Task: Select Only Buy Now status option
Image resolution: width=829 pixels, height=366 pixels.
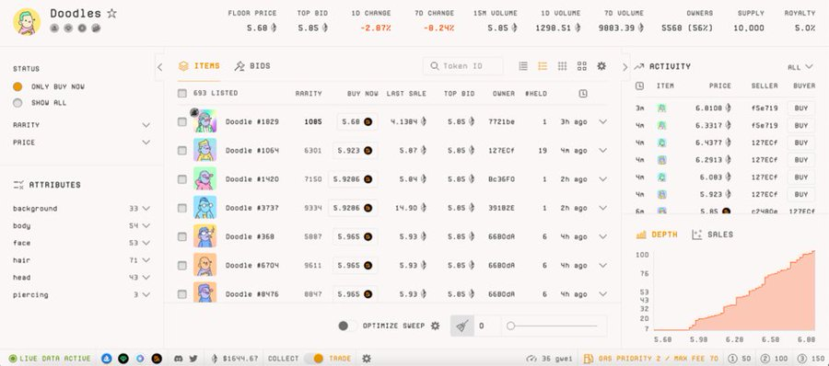Action: point(18,86)
